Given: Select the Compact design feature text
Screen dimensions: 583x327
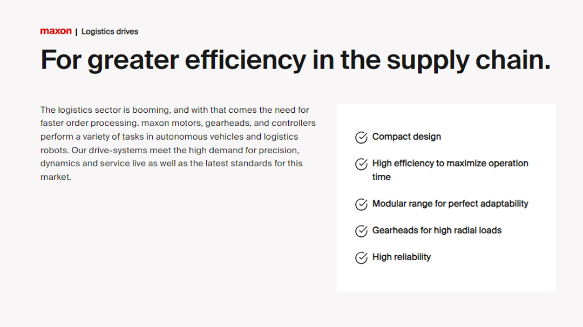Looking at the screenshot, I should tap(406, 137).
